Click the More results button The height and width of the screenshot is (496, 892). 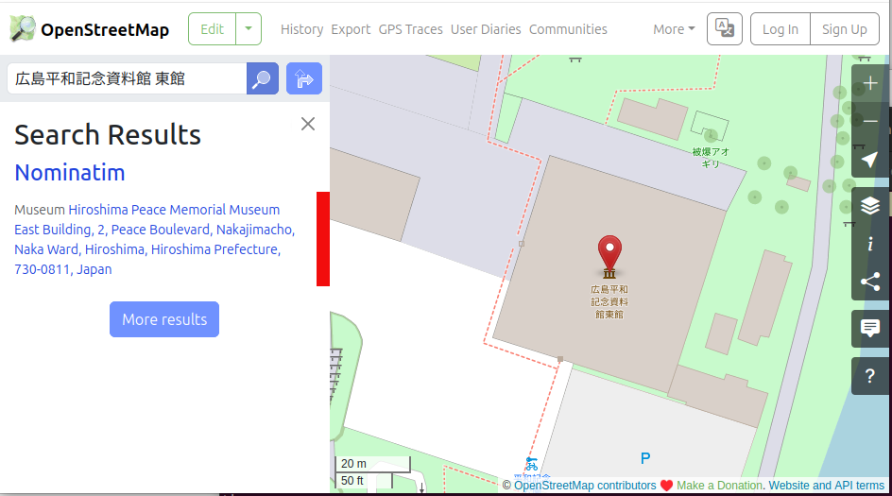(x=164, y=319)
